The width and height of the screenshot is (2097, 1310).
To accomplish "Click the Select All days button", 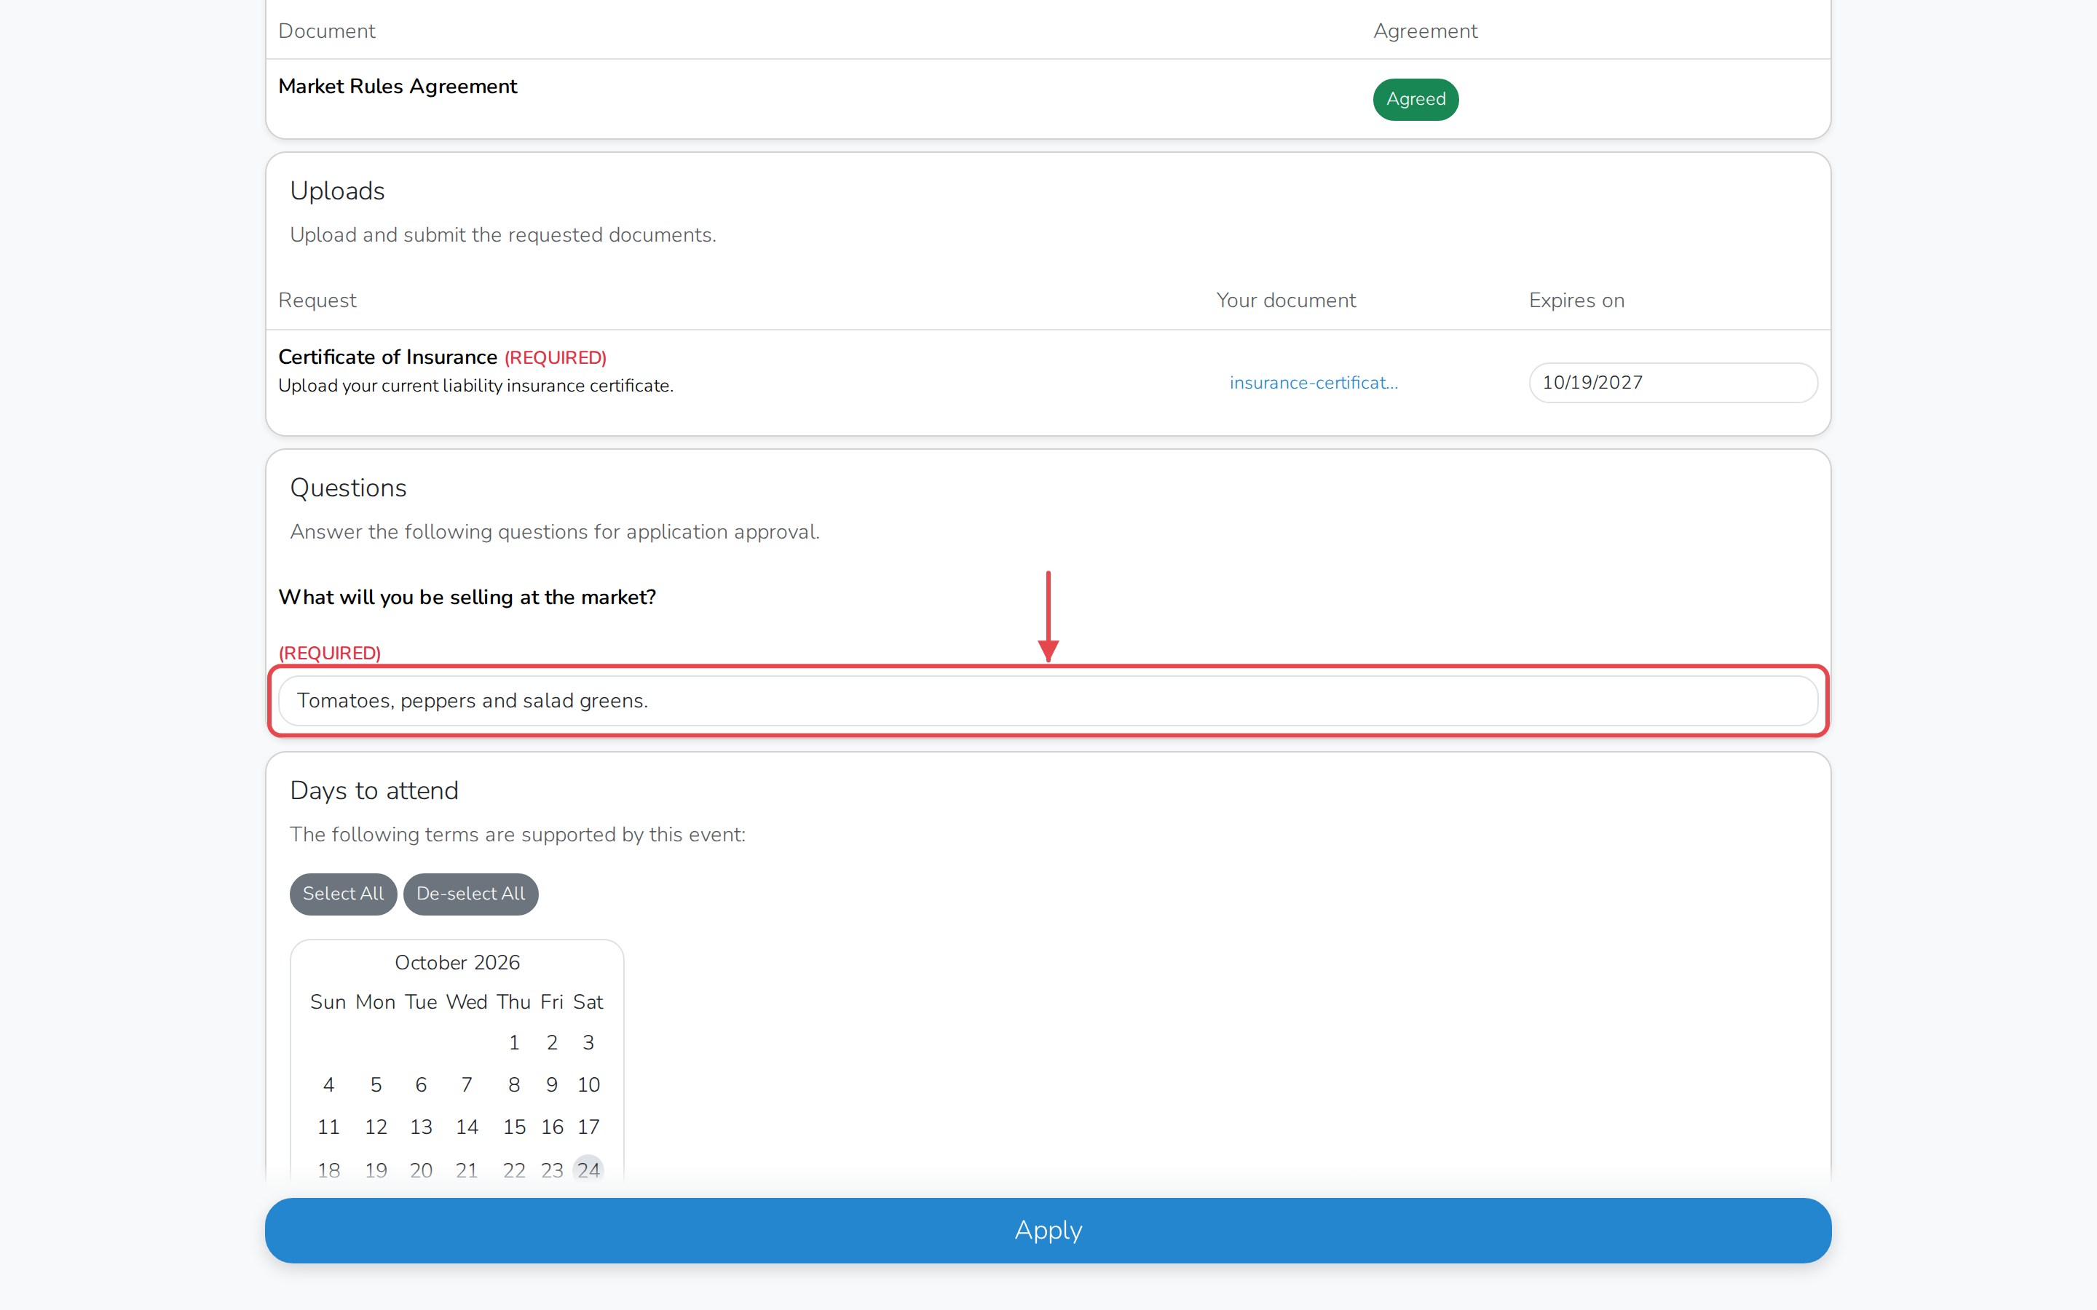I will coord(343,893).
